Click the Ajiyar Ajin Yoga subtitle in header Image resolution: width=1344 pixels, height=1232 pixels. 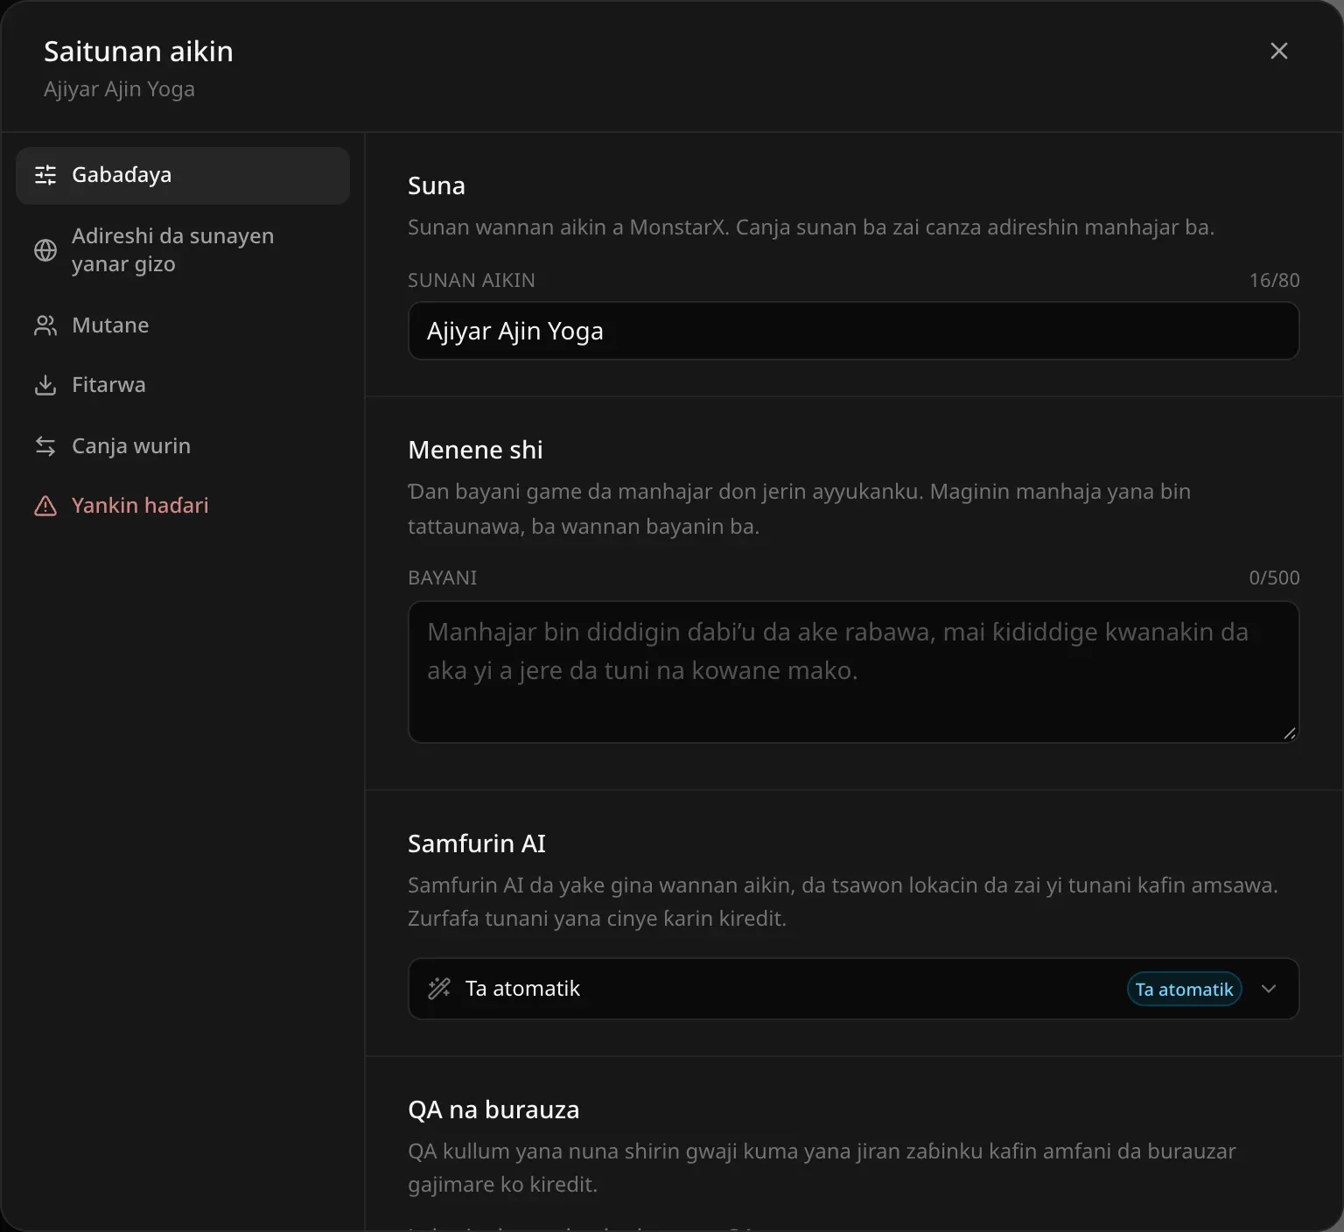[119, 89]
